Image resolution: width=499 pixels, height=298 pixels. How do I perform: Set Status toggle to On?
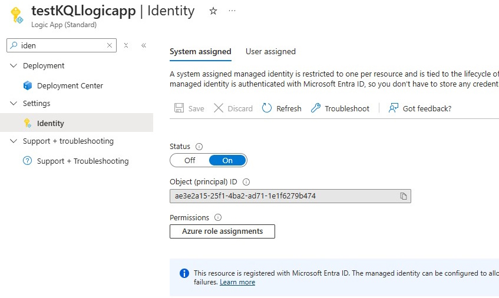227,160
